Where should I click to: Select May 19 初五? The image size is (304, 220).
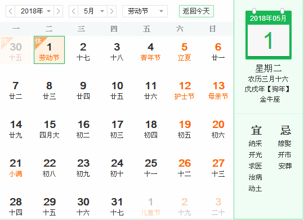[x=184, y=129]
